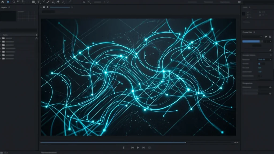Select the Zoom magnifier tool
274x154 pixels.
click(x=14, y=2)
